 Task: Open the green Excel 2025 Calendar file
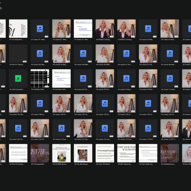coord(18,78)
